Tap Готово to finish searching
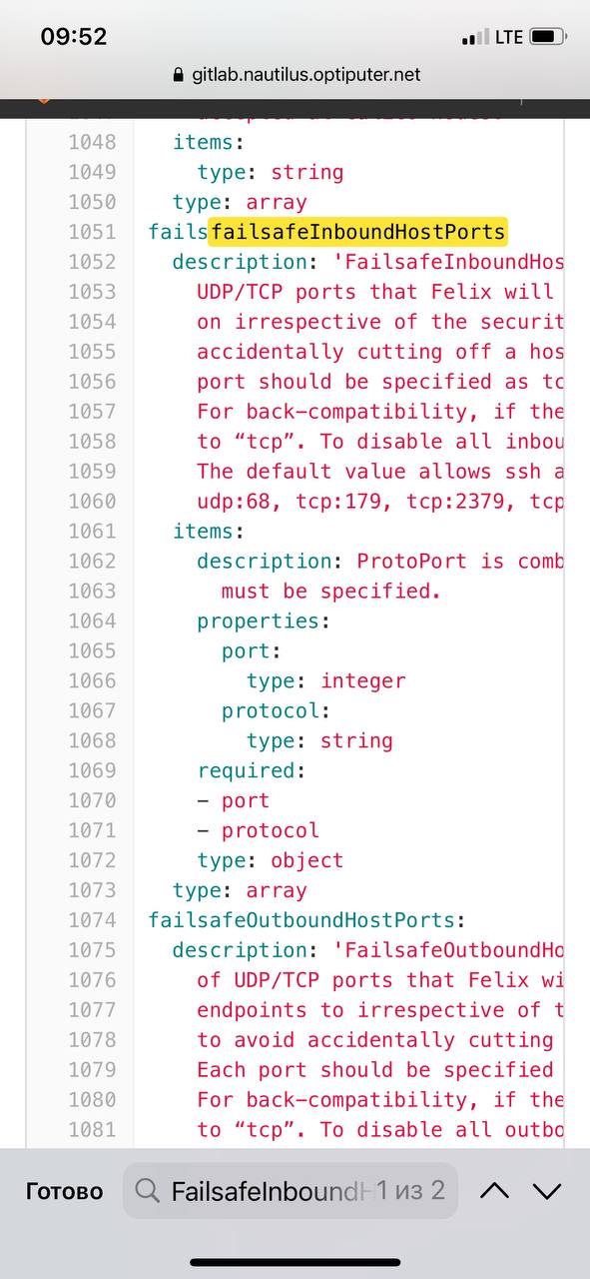This screenshot has height=1279, width=590. pyautogui.click(x=64, y=1191)
